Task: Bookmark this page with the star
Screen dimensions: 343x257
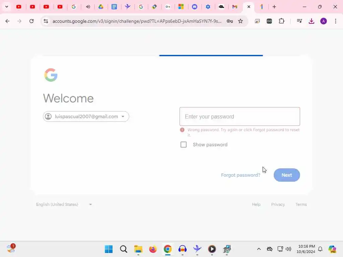Action: tap(241, 21)
